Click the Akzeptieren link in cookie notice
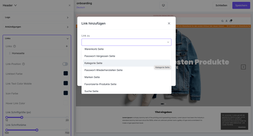 coord(242,127)
